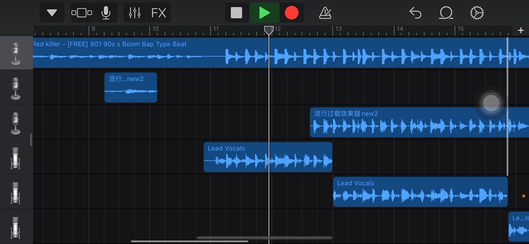Screen dimensions: 529x244
Task: Tap the floating assistive touch button
Action: click(x=491, y=103)
